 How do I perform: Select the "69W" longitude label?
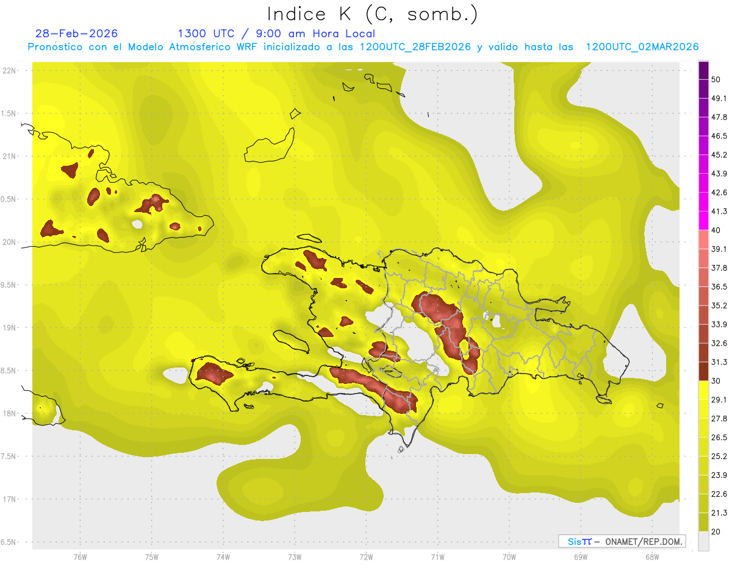tap(580, 556)
